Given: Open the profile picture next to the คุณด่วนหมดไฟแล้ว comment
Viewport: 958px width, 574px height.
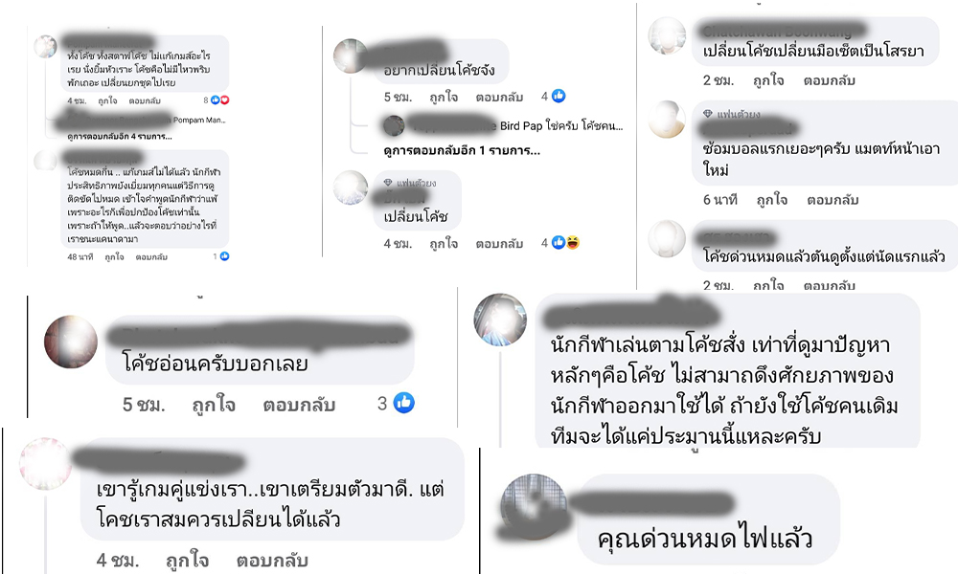Looking at the screenshot, I should pyautogui.click(x=534, y=506).
